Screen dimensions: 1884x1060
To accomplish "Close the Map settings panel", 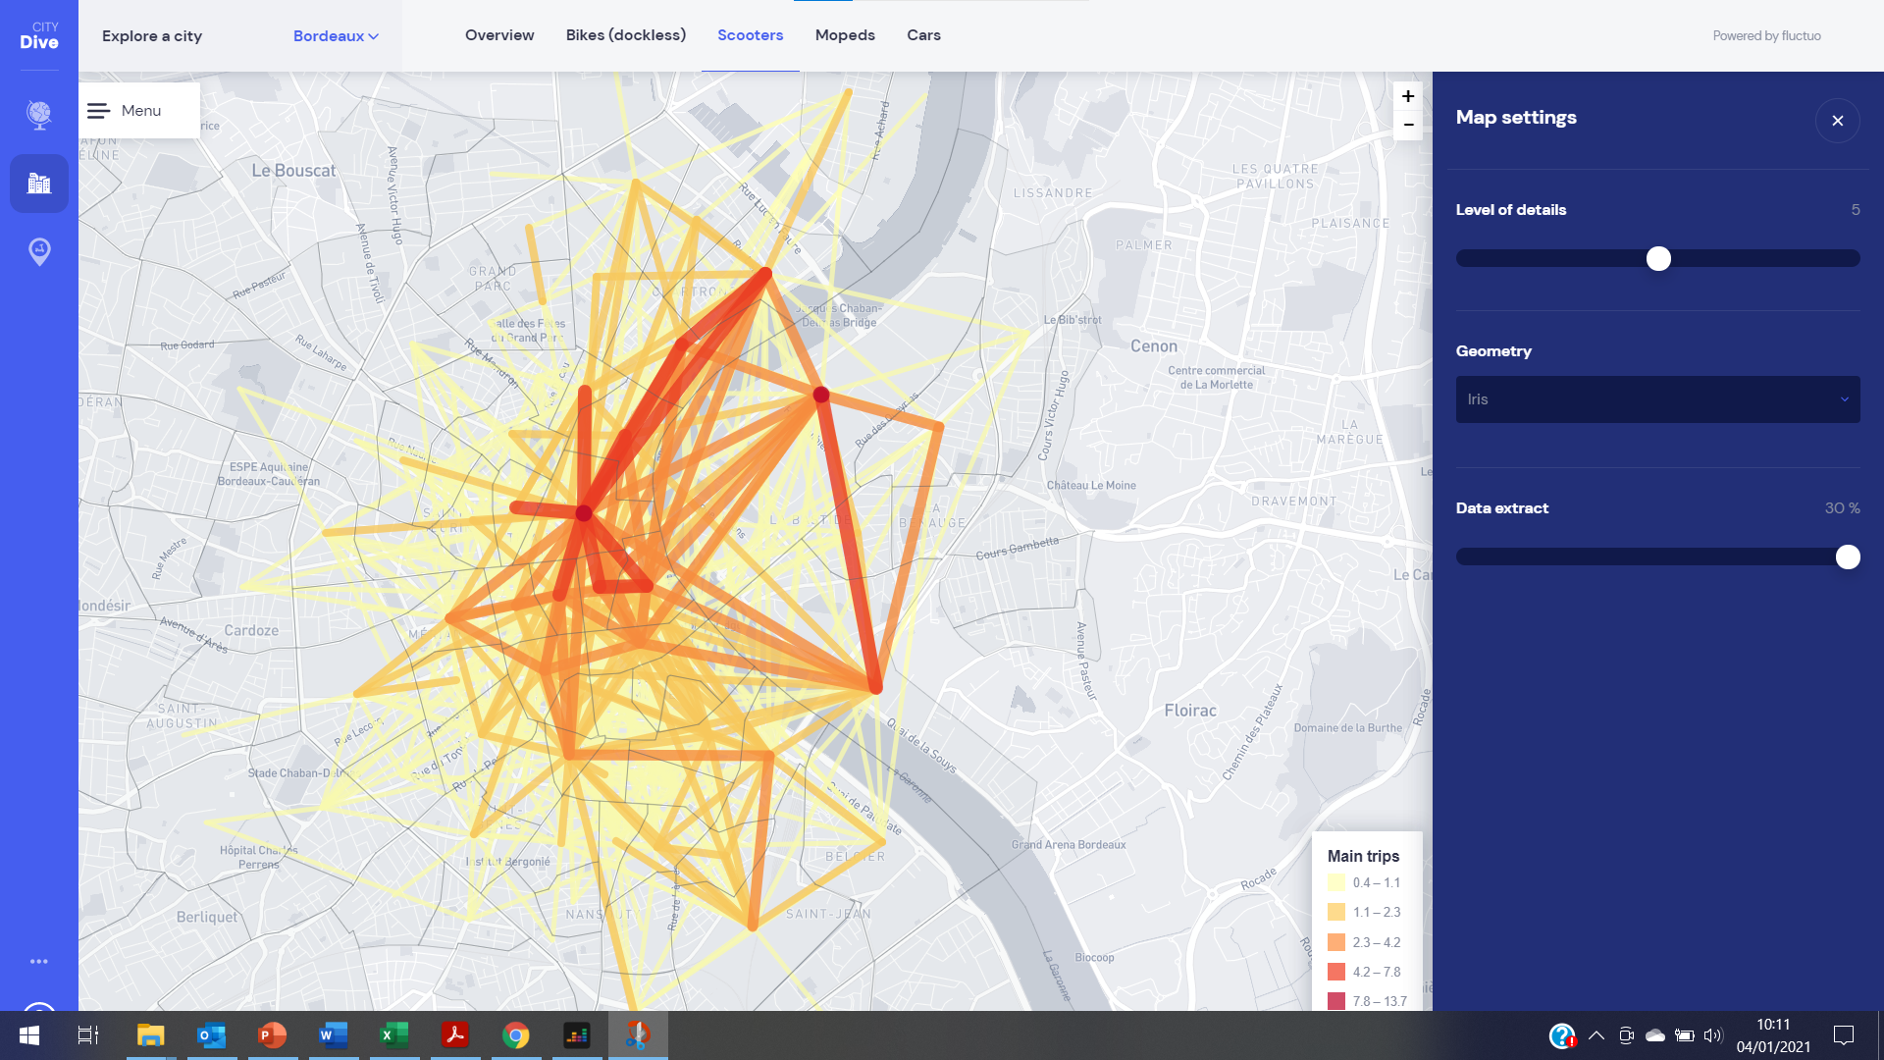I will pos(1837,121).
